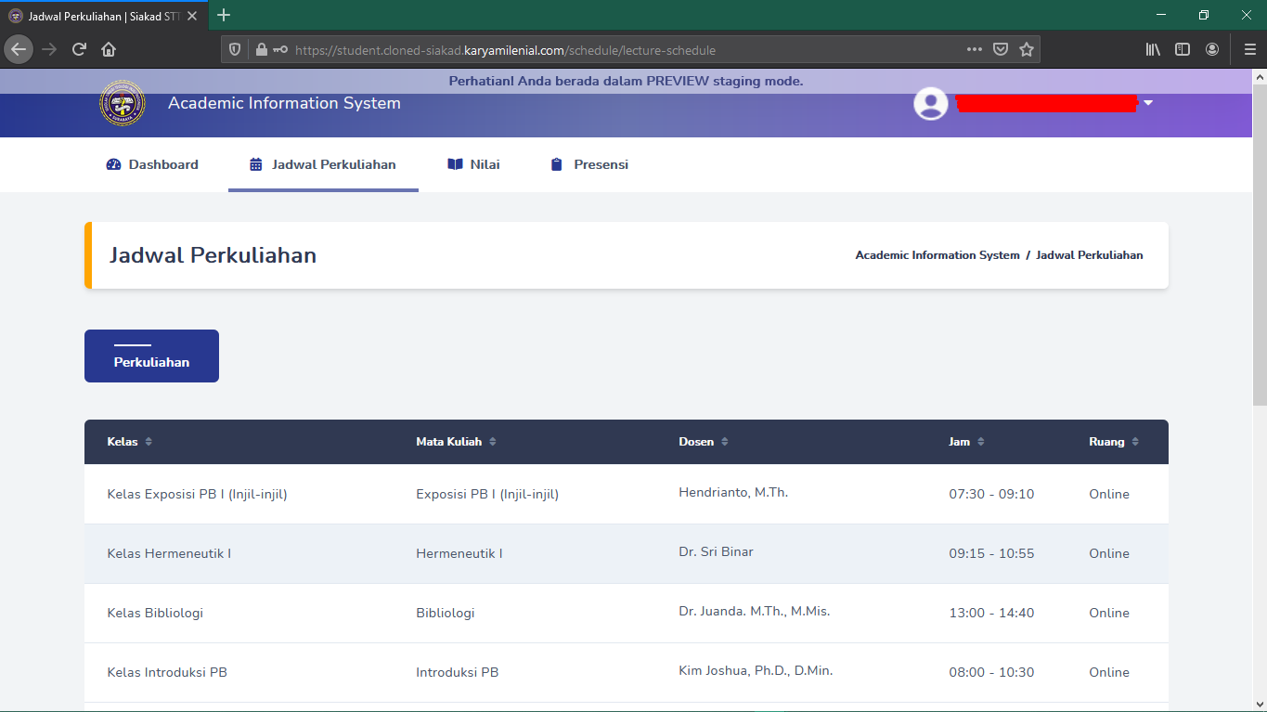Click the PREVIEW staging mode notice
Image resolution: width=1267 pixels, height=712 pixels.
click(627, 81)
